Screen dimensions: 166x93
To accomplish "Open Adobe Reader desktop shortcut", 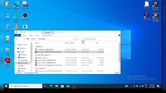I will pos(8,63).
